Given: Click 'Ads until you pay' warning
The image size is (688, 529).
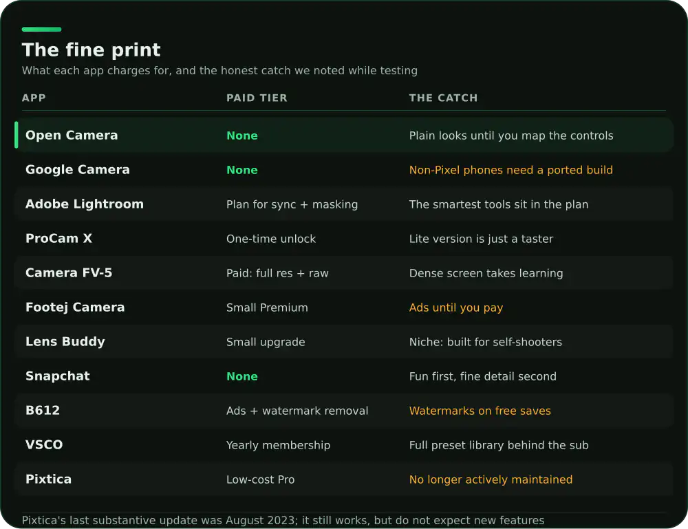Looking at the screenshot, I should 456,307.
